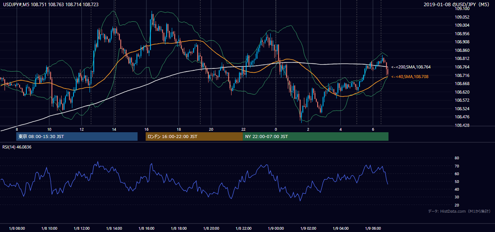Click the 108.572 price axis label
Image resolution: width=495 pixels, height=232 pixels.
click(x=462, y=100)
